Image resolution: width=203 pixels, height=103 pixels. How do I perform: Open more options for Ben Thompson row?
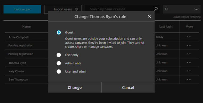pyautogui.click(x=189, y=80)
